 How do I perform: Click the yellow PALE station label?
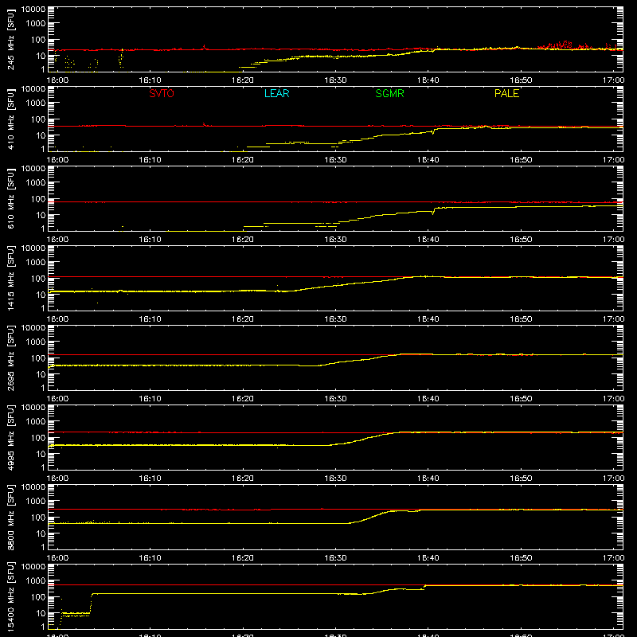pos(506,93)
